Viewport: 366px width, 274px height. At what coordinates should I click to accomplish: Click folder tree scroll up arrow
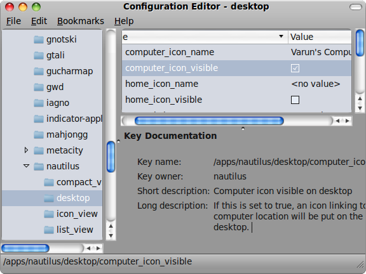pos(111,226)
